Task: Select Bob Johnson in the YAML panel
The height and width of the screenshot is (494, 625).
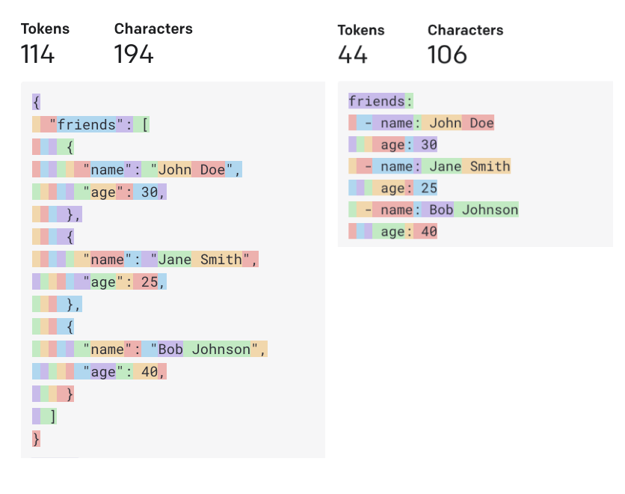Action: point(473,210)
